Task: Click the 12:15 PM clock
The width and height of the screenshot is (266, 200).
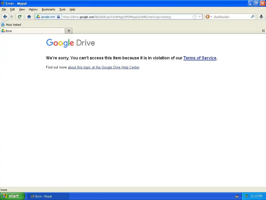Action: [x=256, y=196]
